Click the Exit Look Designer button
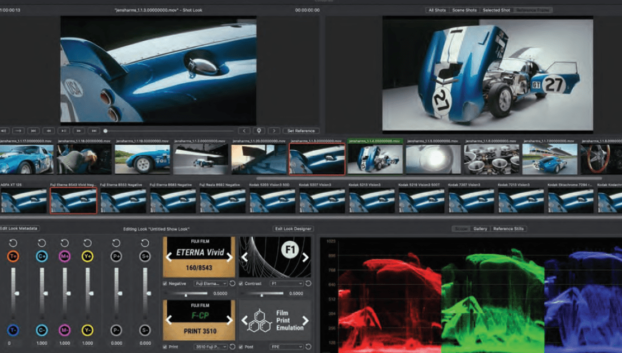Viewport: 622px width, 353px height. [293, 228]
